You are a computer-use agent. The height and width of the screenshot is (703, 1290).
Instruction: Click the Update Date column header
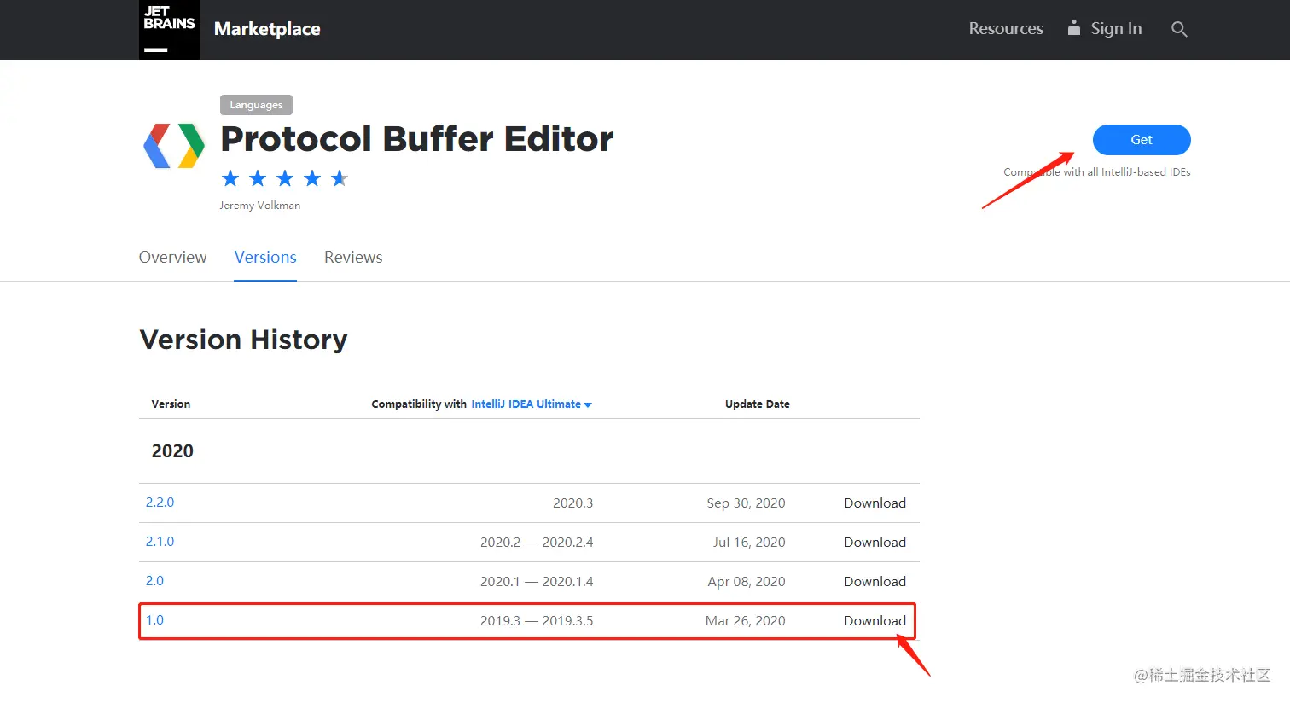[x=758, y=404]
